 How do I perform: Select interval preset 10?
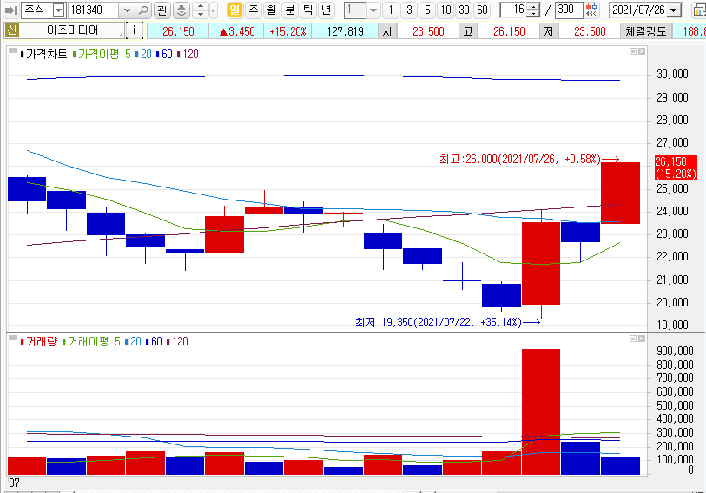click(445, 10)
